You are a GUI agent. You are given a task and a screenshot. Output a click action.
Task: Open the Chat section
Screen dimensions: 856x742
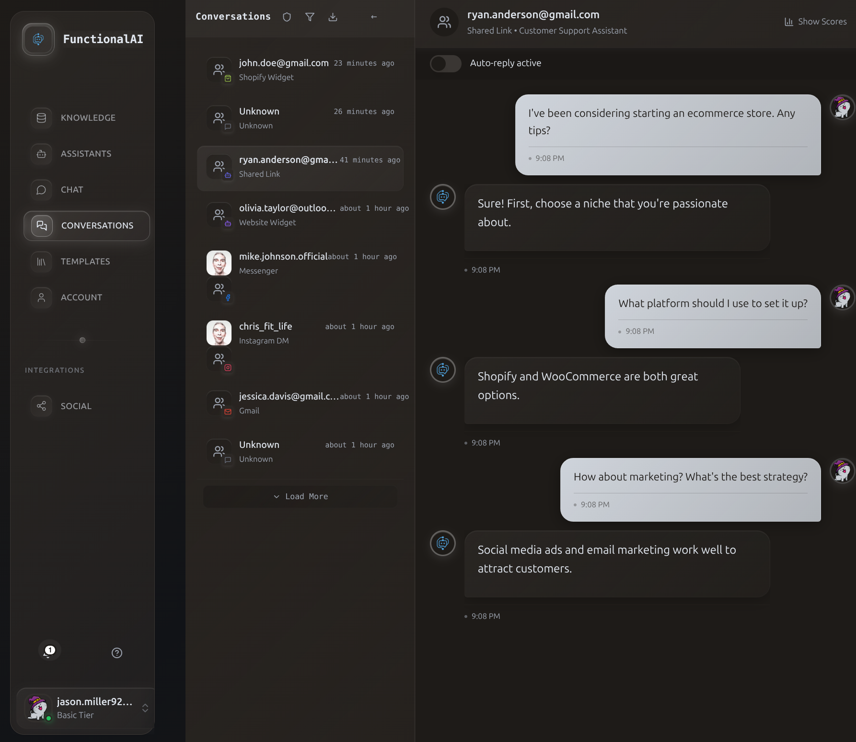click(x=41, y=190)
